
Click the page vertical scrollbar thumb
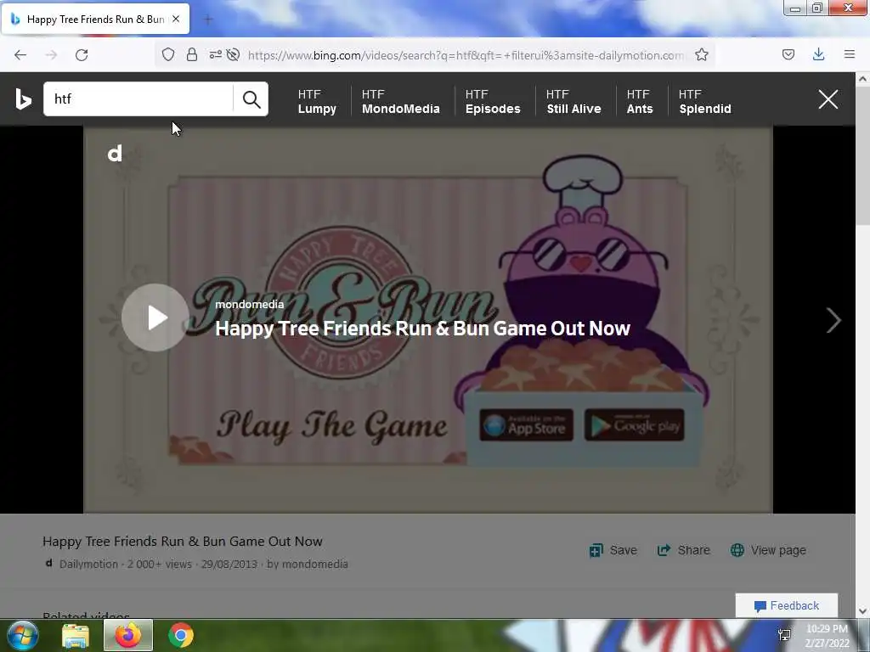[x=862, y=156]
